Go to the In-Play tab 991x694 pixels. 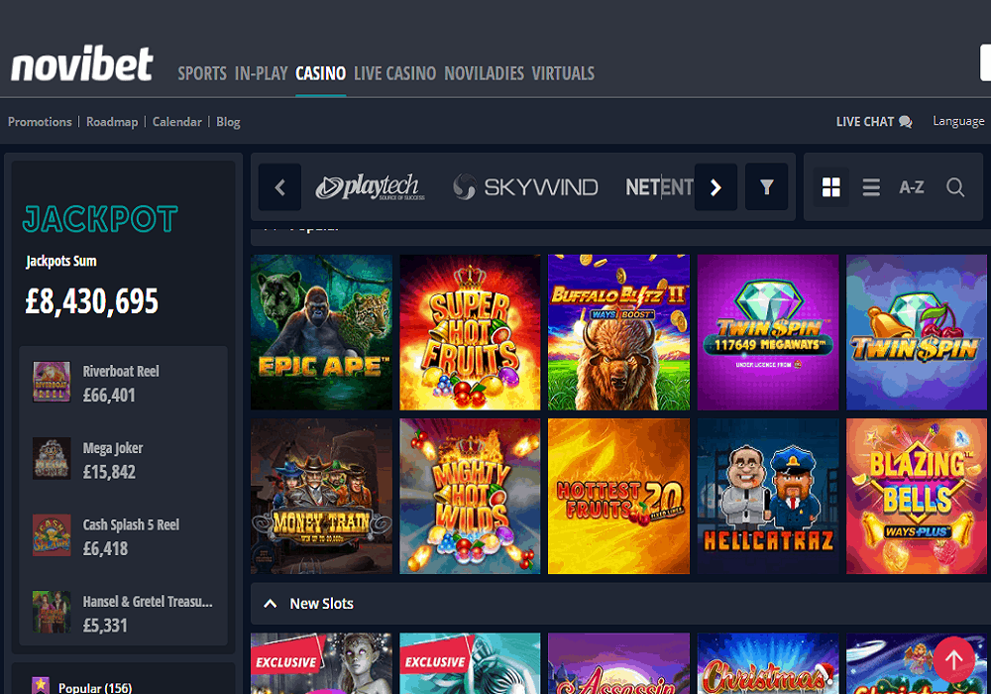click(x=261, y=73)
